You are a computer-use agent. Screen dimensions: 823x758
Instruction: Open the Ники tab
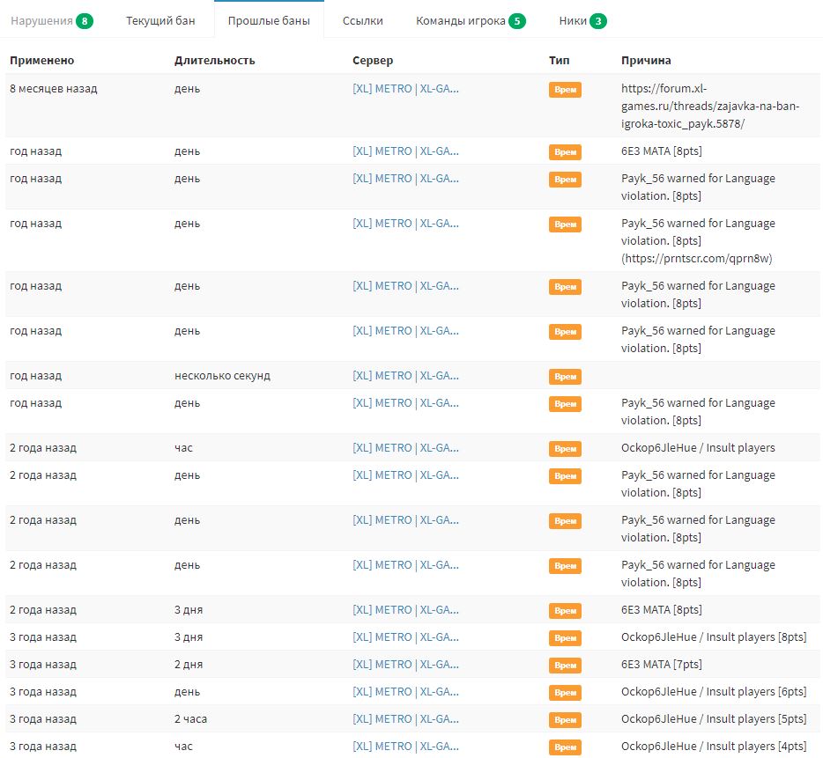(x=573, y=20)
